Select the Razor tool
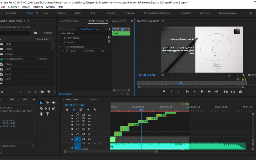This screenshot has width=256, height=160. coord(41,108)
